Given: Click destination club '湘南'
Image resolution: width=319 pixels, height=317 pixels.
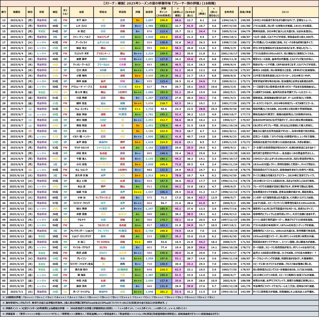Looking at the screenshot, I should pos(123,291).
